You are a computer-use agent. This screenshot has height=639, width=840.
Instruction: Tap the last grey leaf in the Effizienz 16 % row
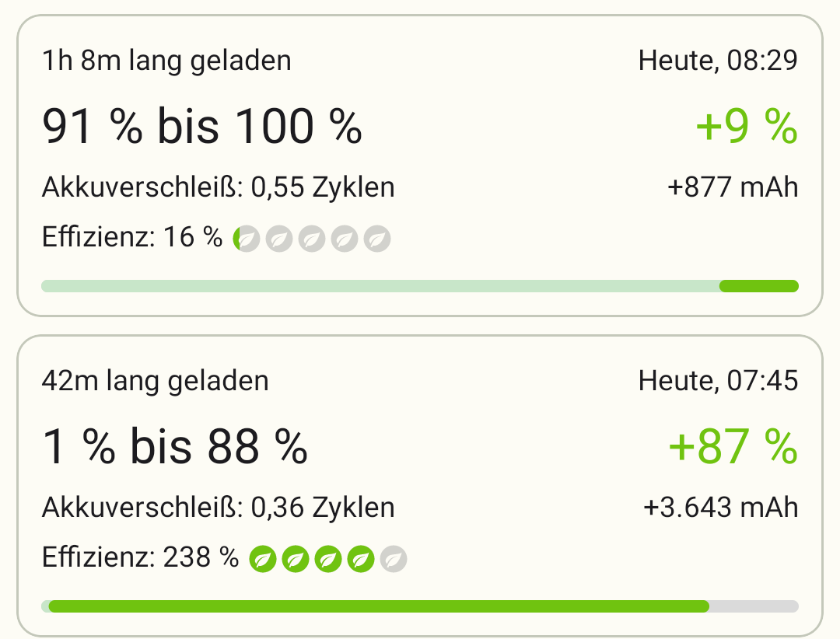[x=377, y=239]
